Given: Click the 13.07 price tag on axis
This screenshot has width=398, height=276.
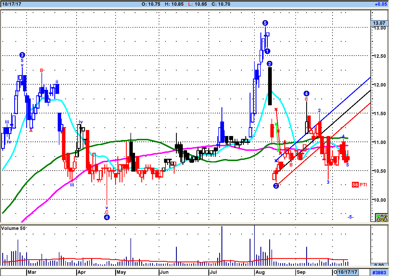Looking at the screenshot, I should click(x=379, y=23).
